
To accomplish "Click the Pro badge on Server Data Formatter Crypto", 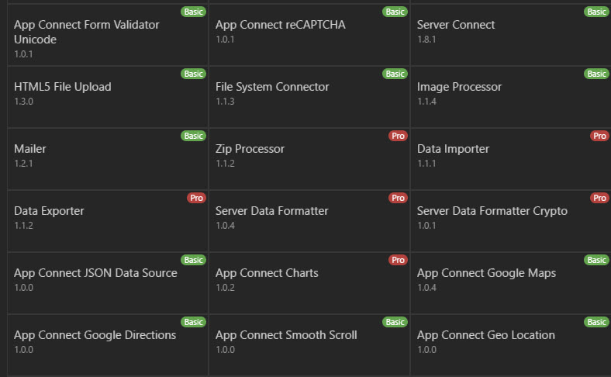I will click(599, 198).
